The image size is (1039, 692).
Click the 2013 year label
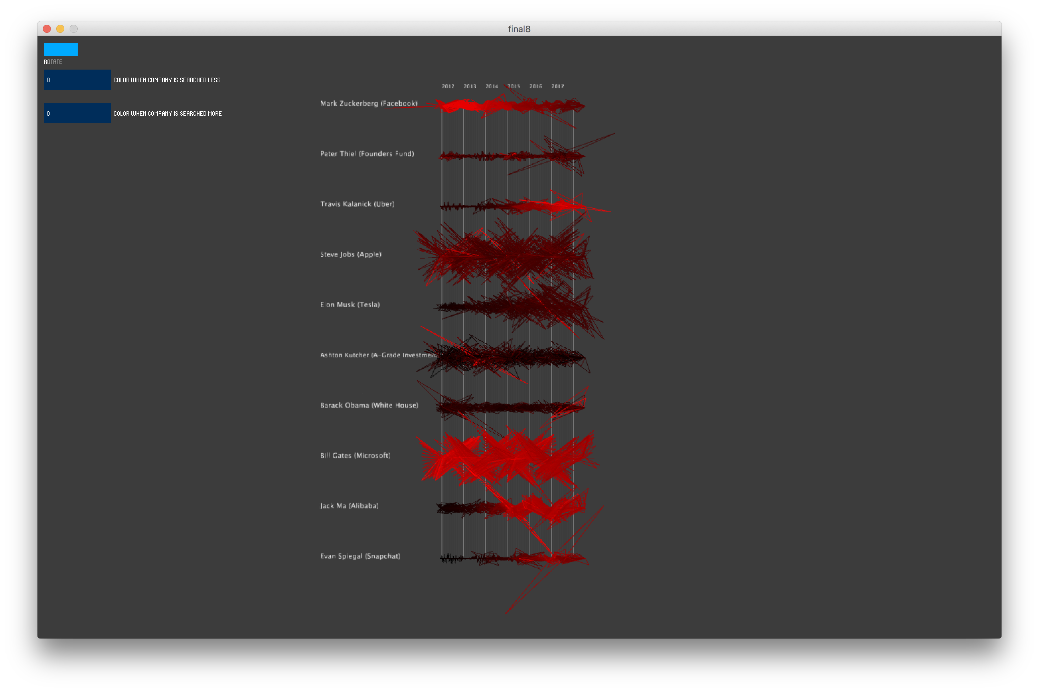click(470, 86)
